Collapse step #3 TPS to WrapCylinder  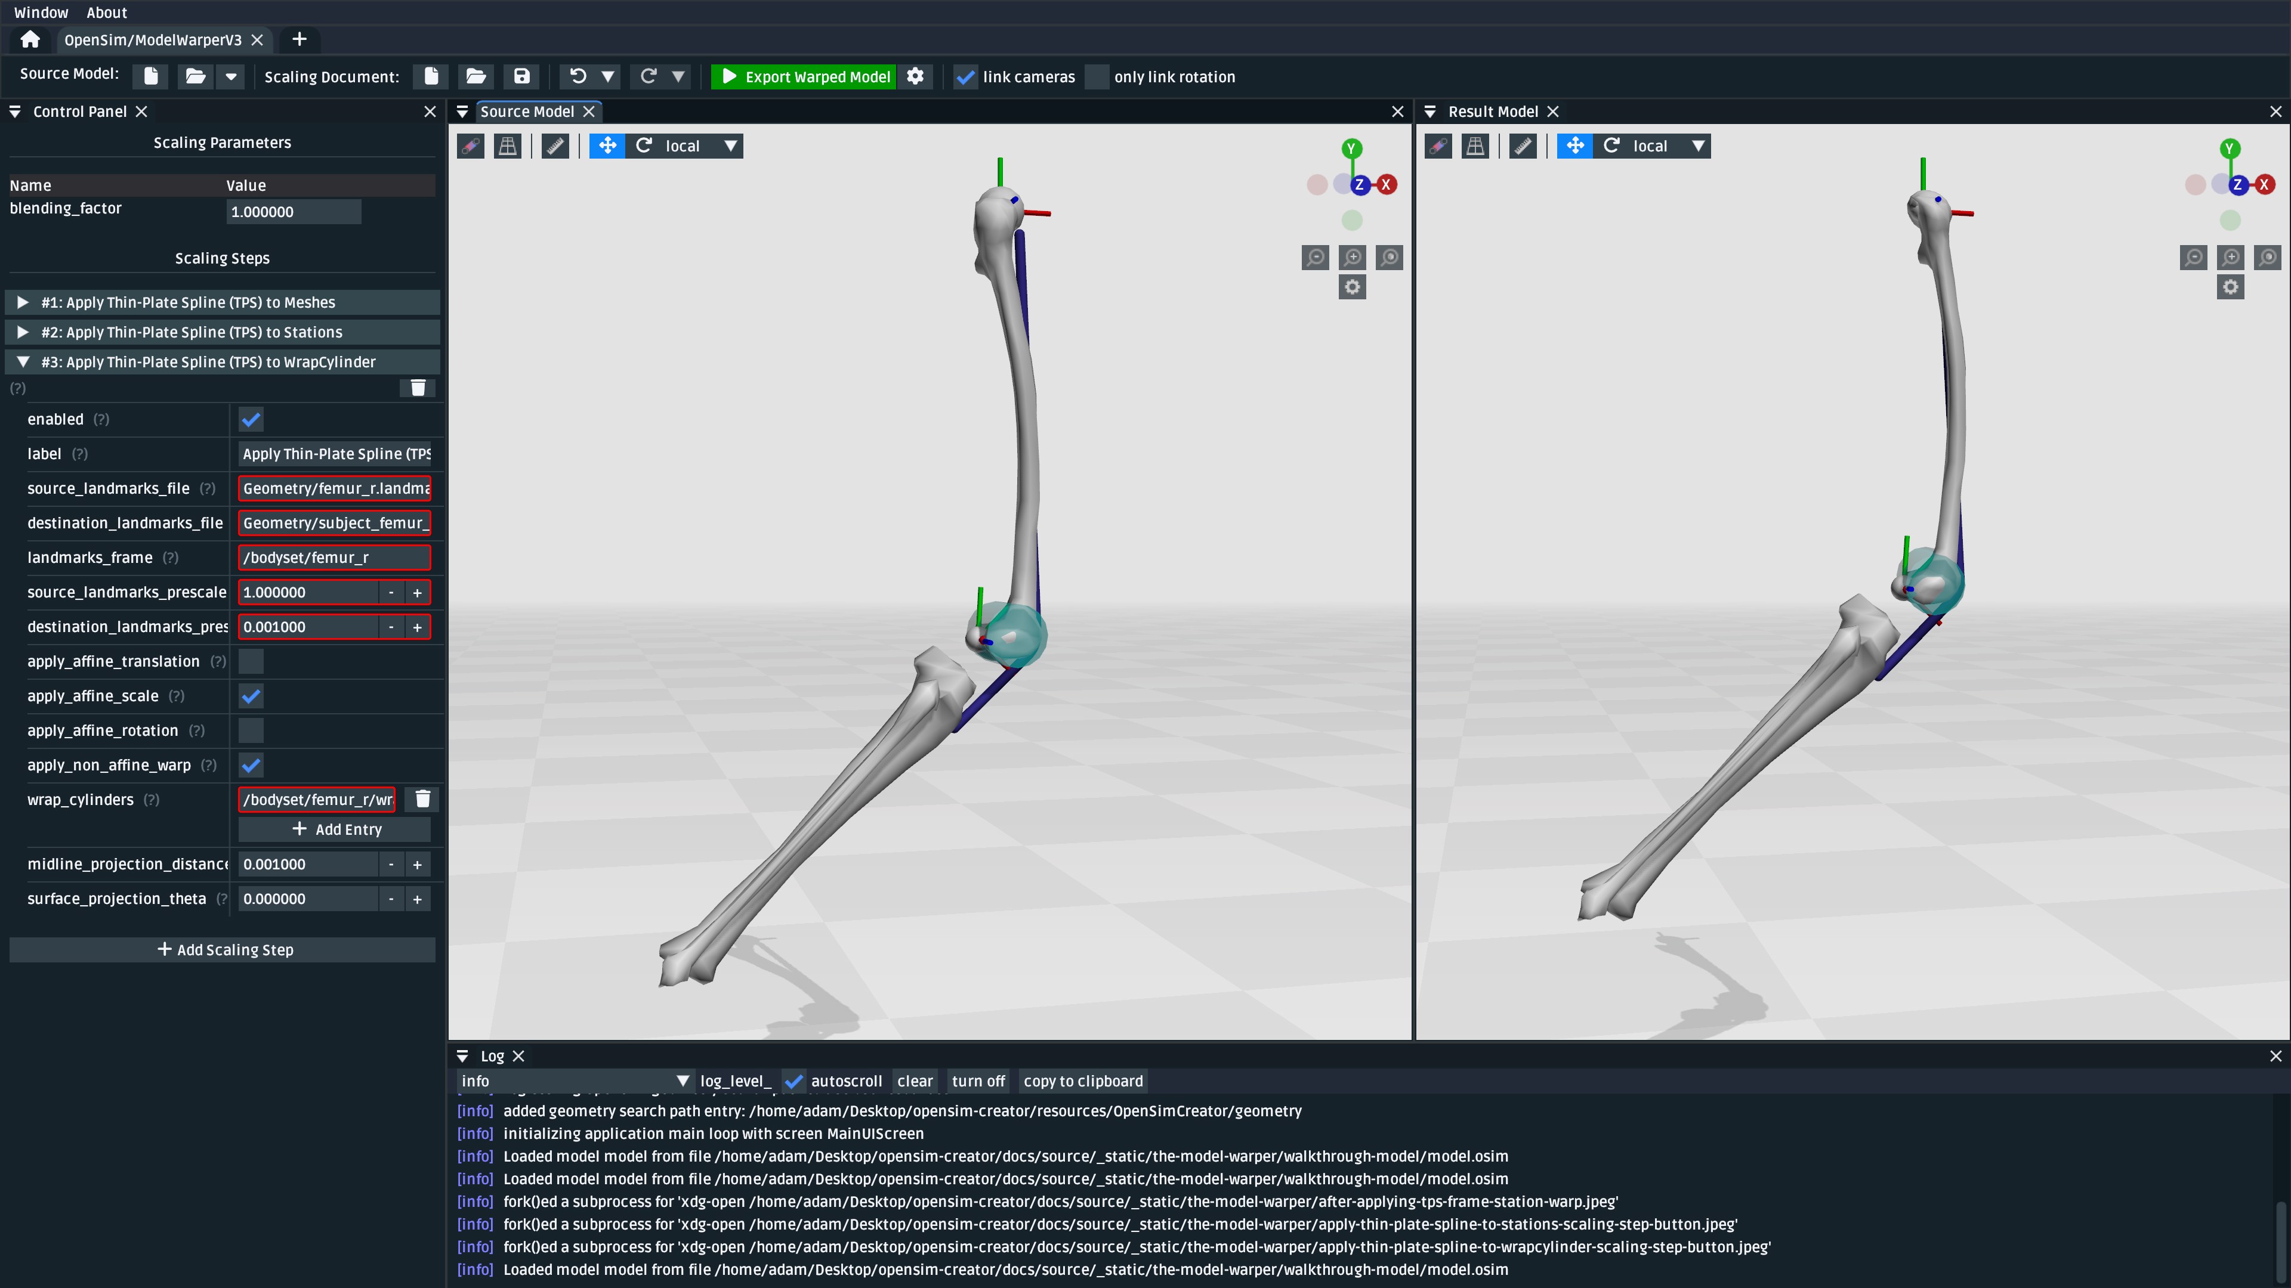(223, 362)
